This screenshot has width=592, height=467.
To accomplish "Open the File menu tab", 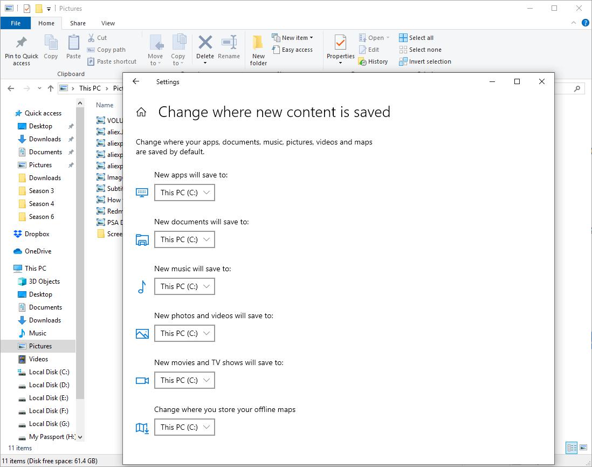I will click(x=16, y=23).
